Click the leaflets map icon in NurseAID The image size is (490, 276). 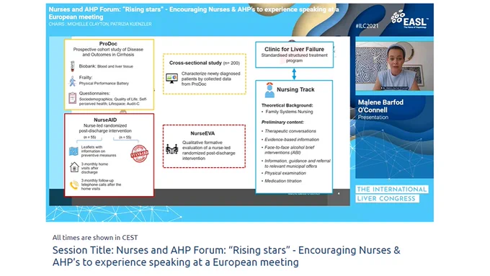[73, 151]
